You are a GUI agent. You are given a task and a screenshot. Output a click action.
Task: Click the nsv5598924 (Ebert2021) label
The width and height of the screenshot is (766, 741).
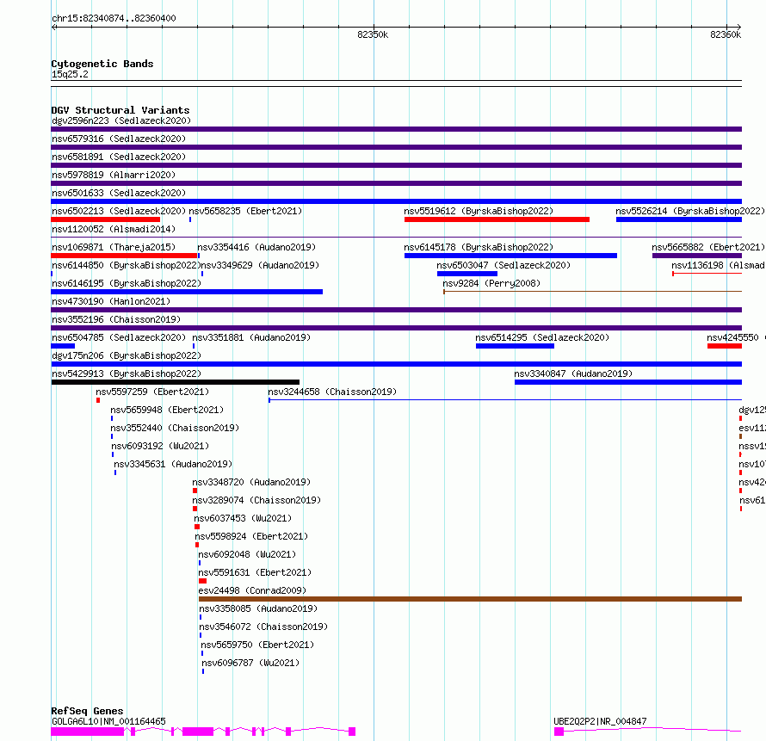click(x=251, y=536)
